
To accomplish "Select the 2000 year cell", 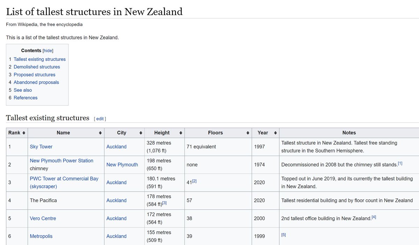I will (x=266, y=218).
